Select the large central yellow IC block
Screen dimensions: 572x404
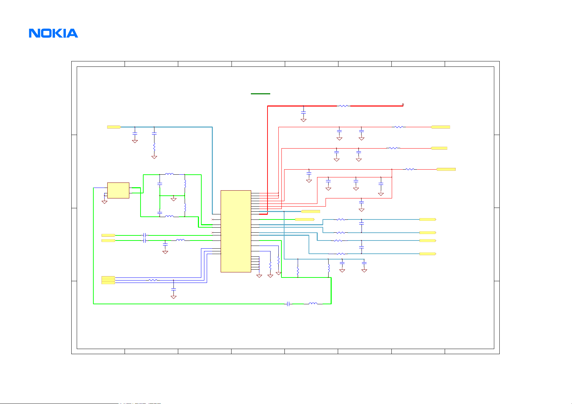[236, 231]
